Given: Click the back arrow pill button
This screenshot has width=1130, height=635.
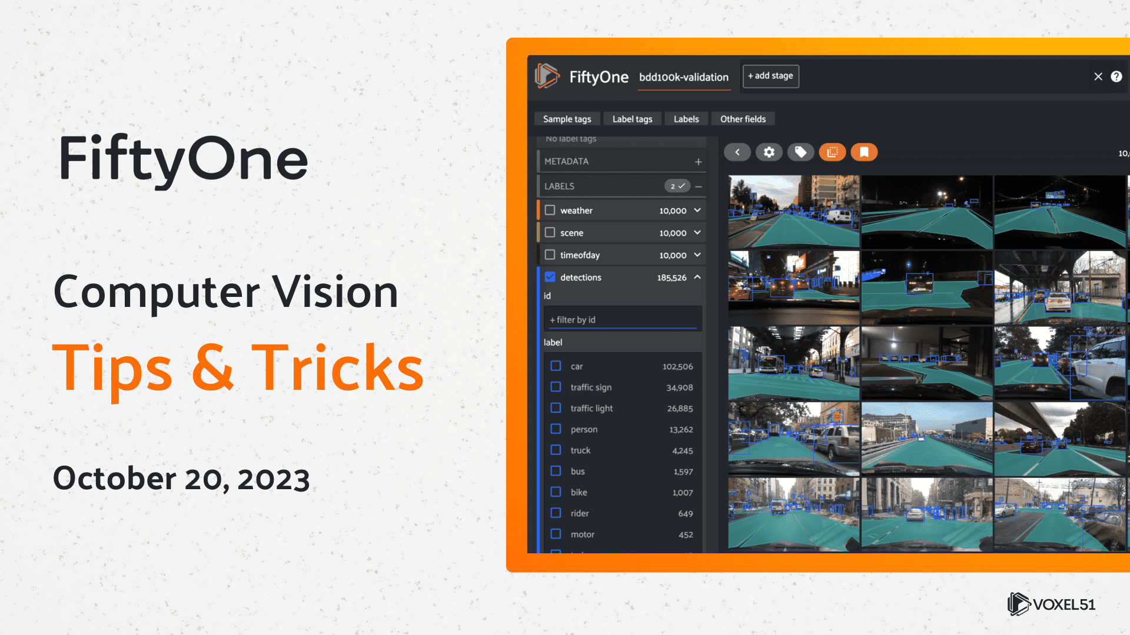Looking at the screenshot, I should coord(737,152).
